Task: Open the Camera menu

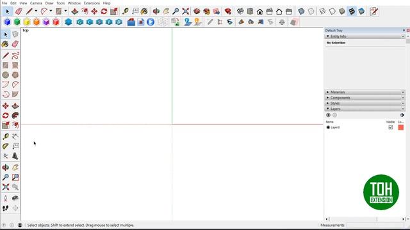Action: coord(36,3)
